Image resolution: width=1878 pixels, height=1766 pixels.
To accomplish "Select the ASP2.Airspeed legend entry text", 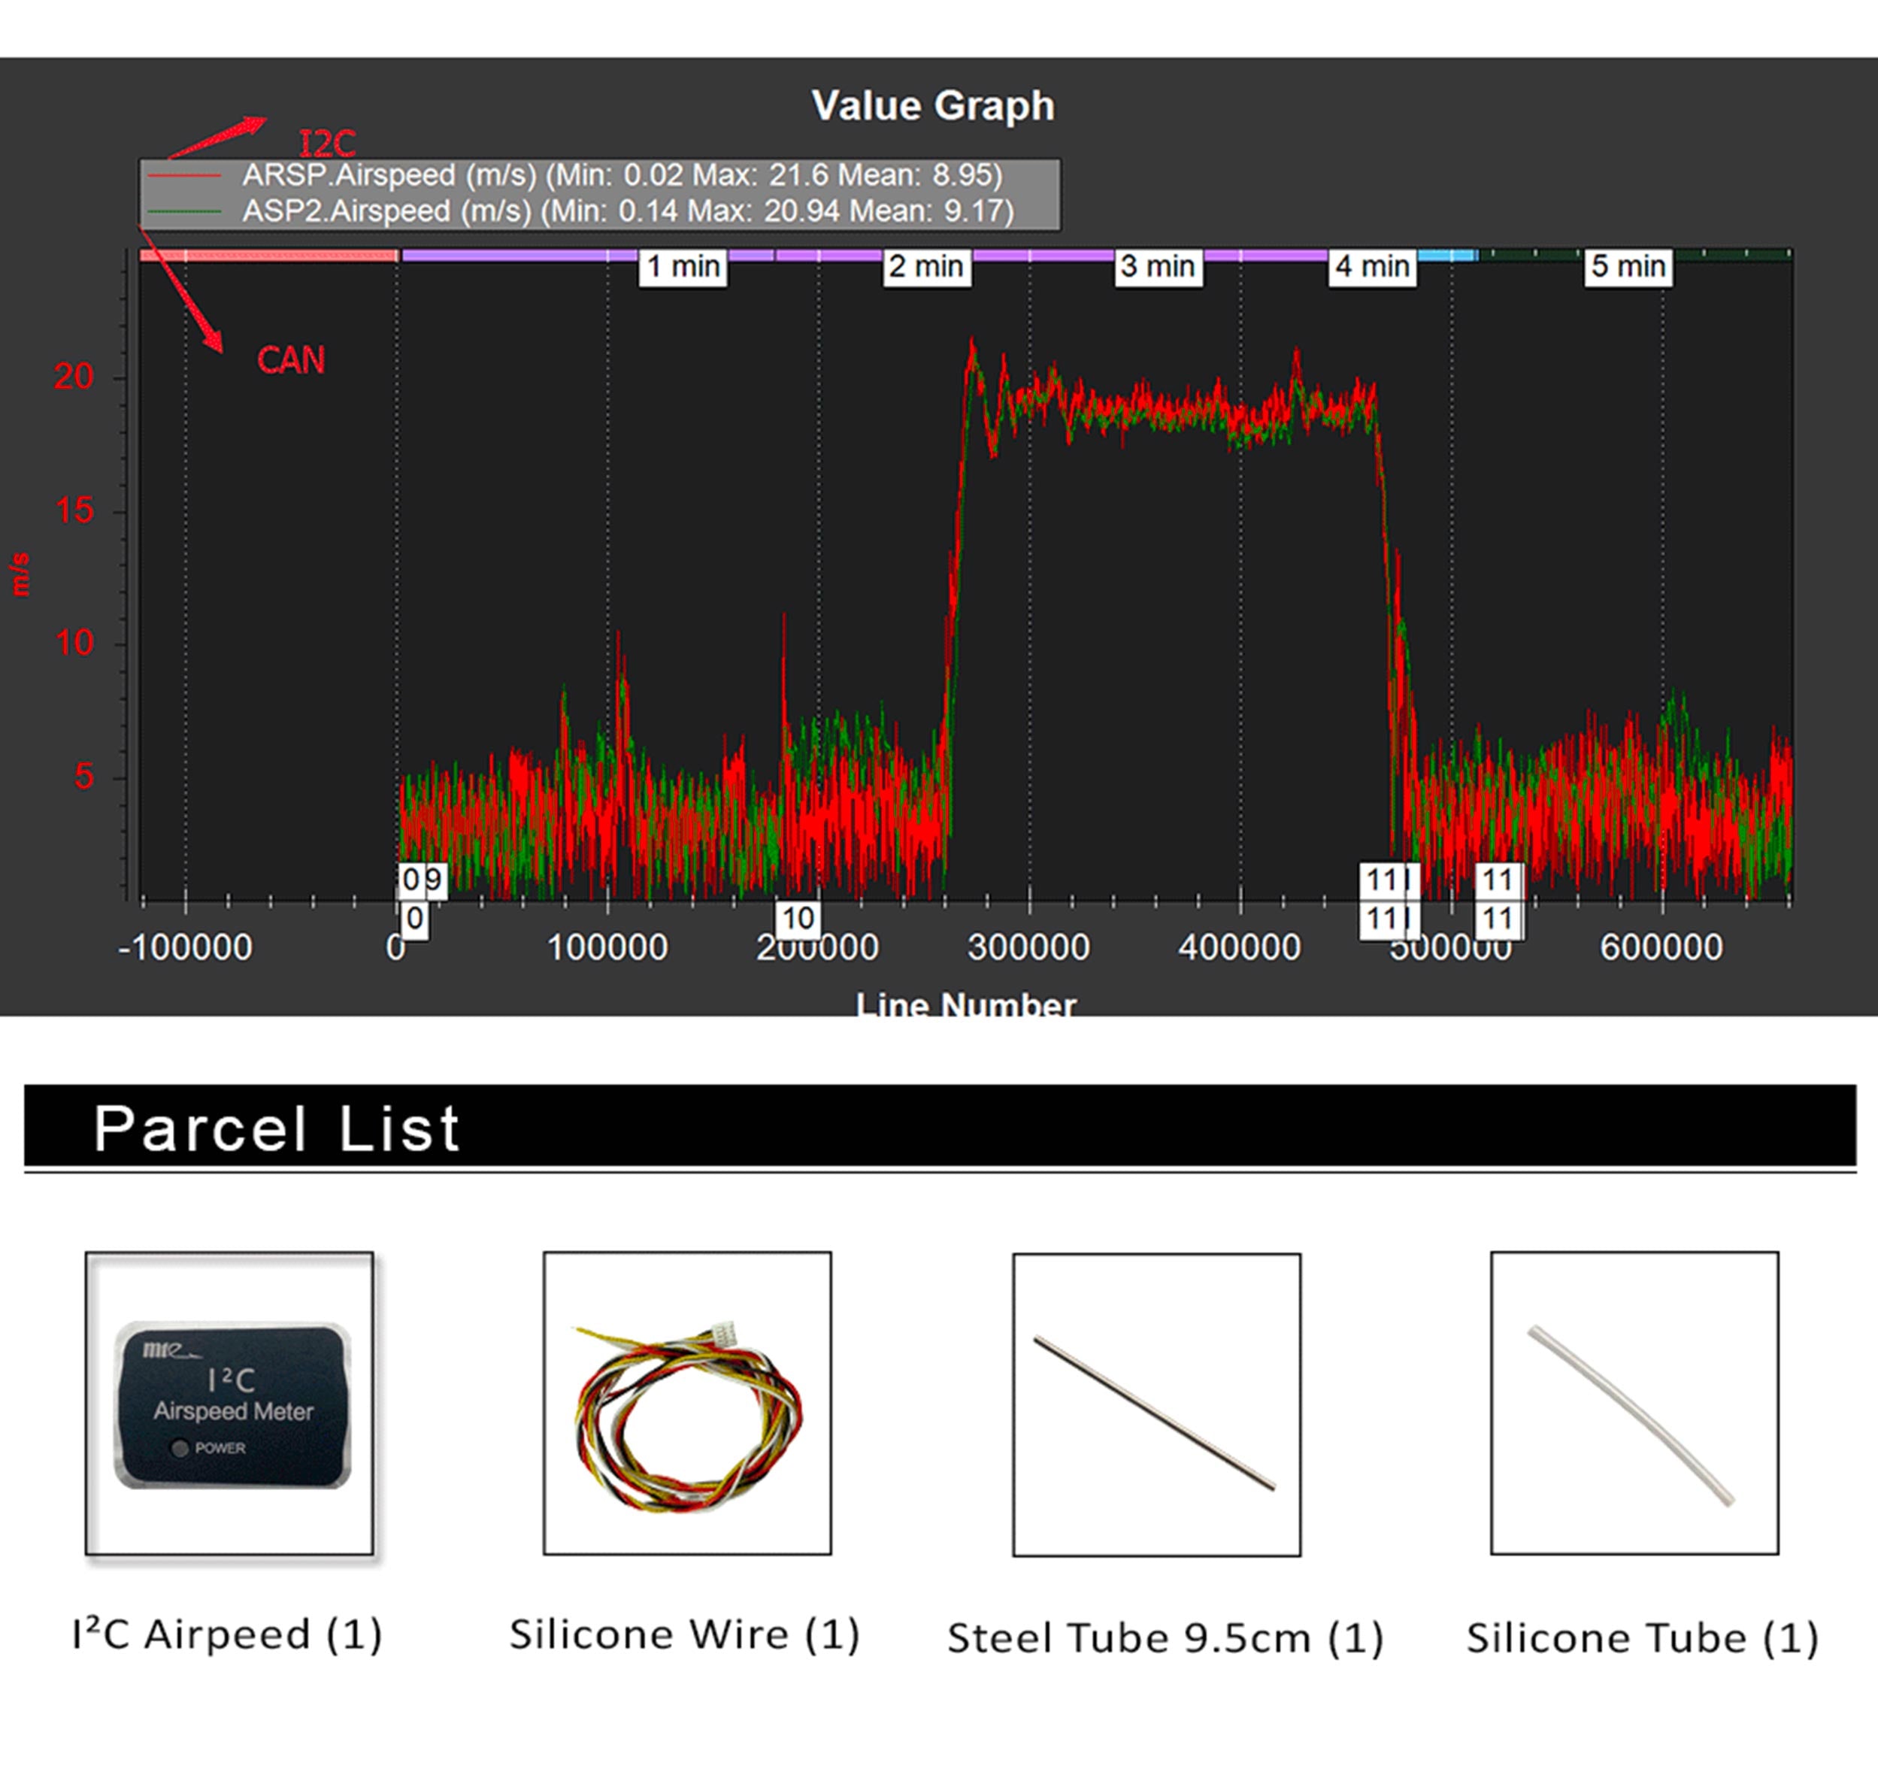I will [627, 211].
